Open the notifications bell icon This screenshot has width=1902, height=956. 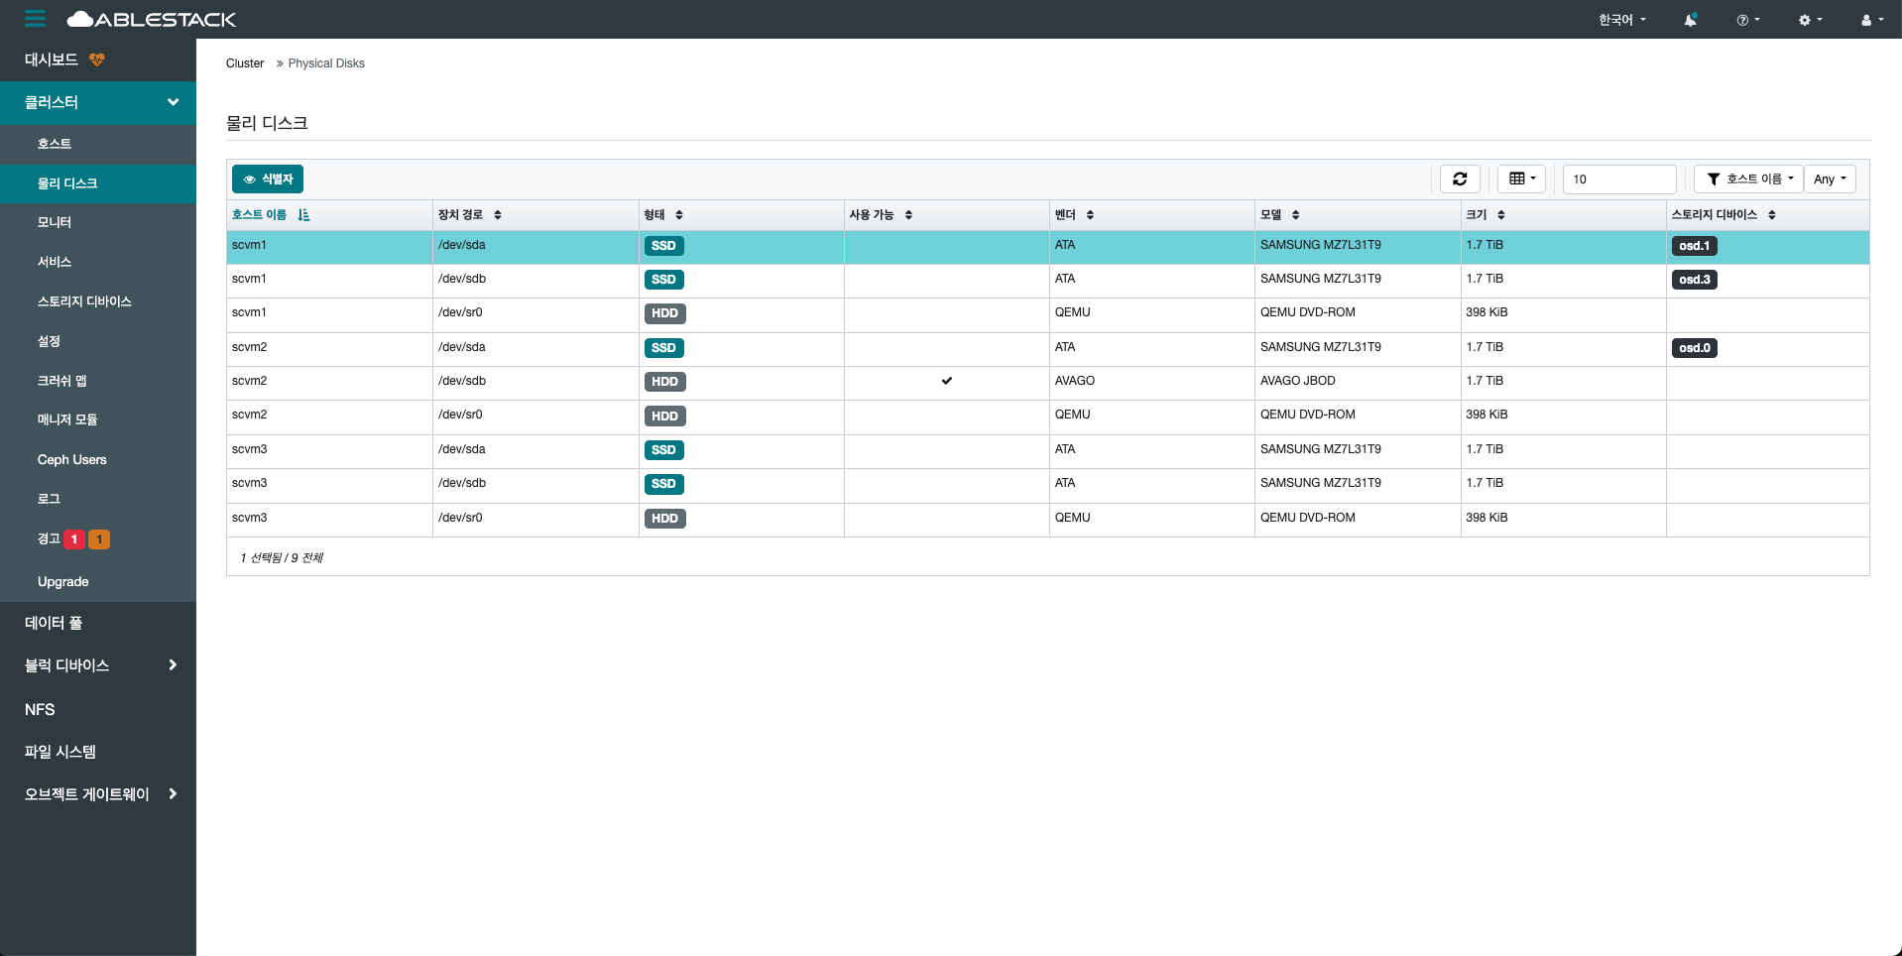[x=1690, y=20]
